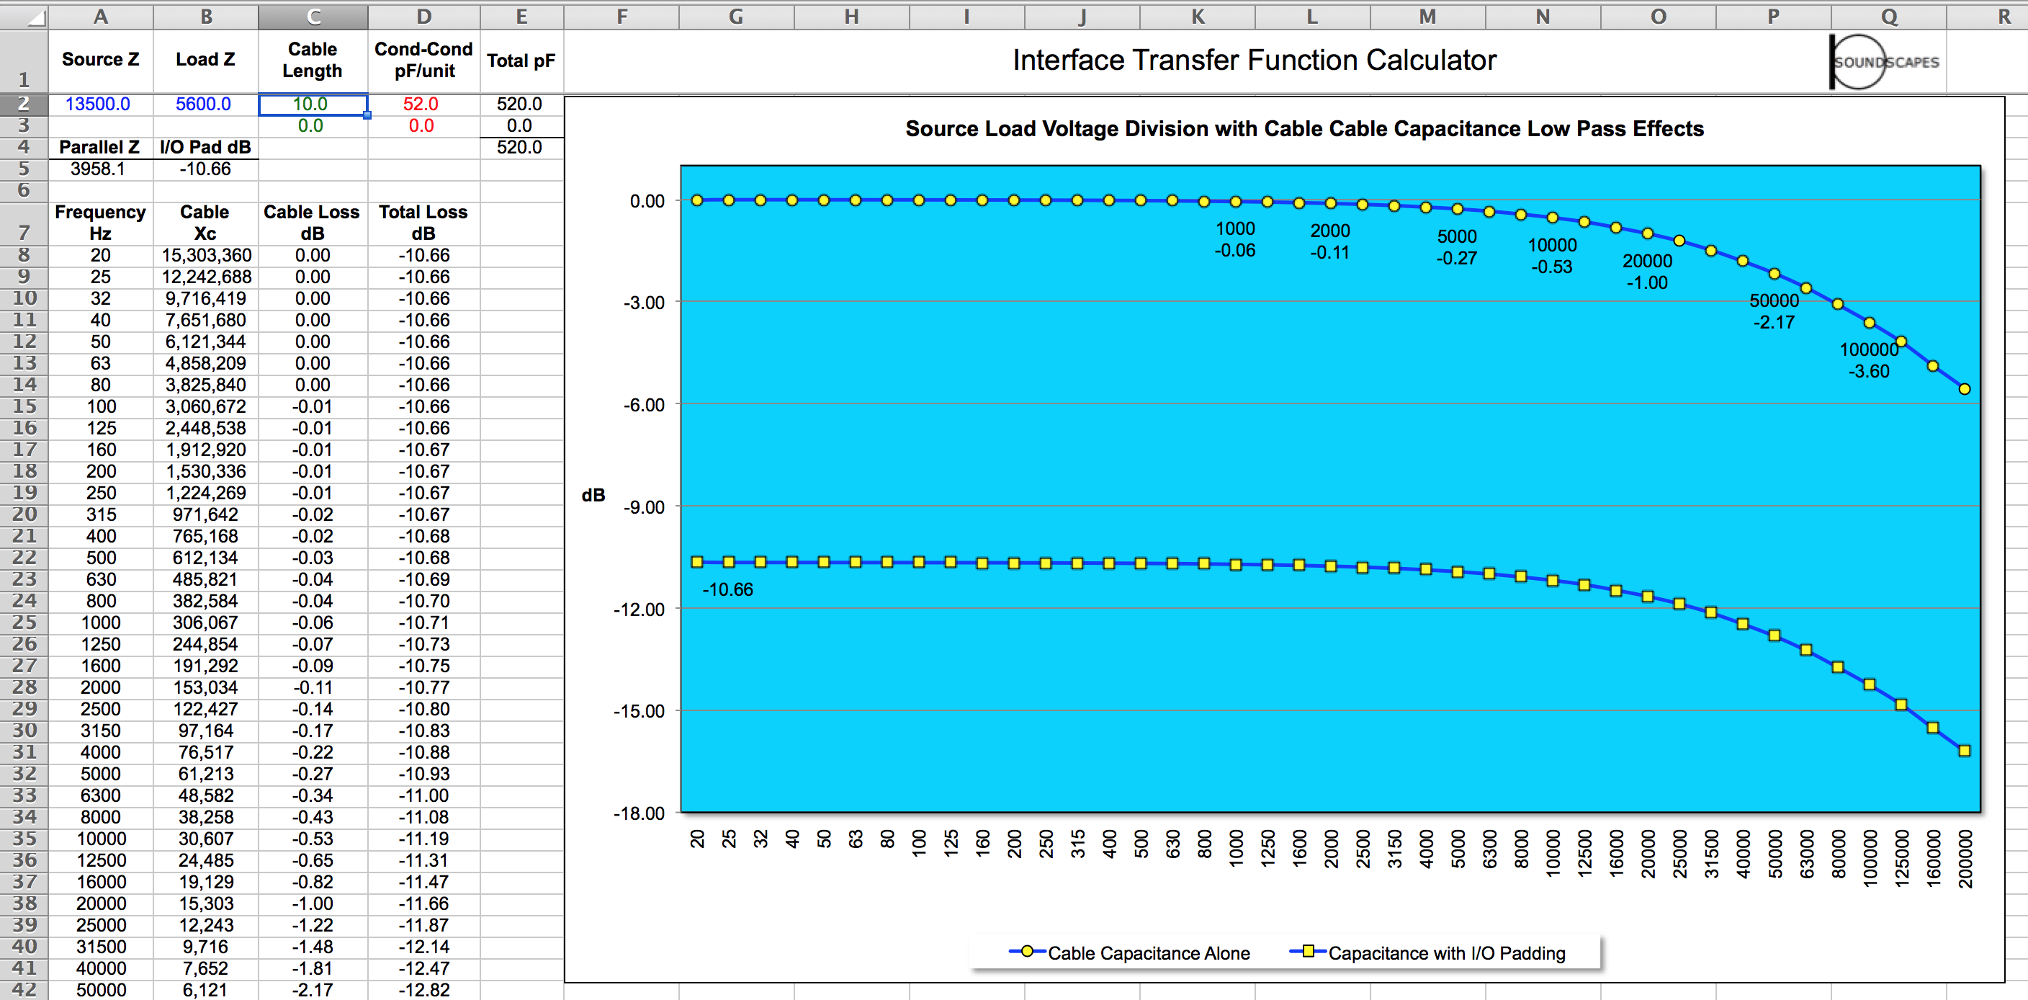Click the Parallel Z value 3958.1

[x=101, y=169]
